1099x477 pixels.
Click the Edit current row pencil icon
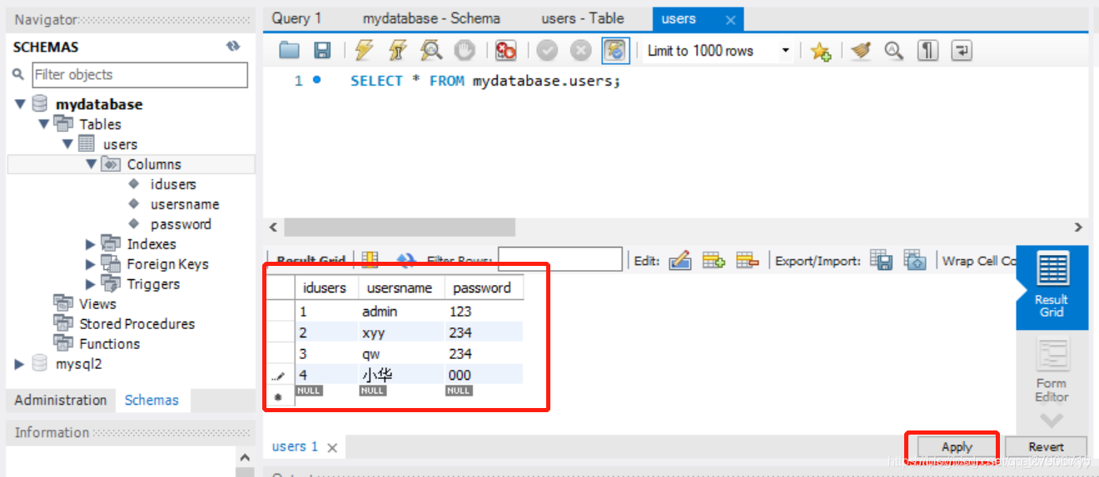[680, 260]
